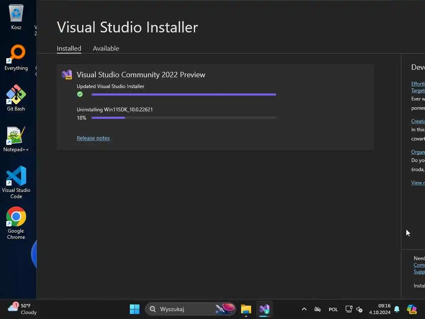Open the notification bell in the taskbar
This screenshot has height=319, width=425.
(x=397, y=309)
